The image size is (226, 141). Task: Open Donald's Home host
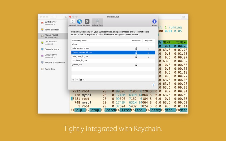point(53,49)
